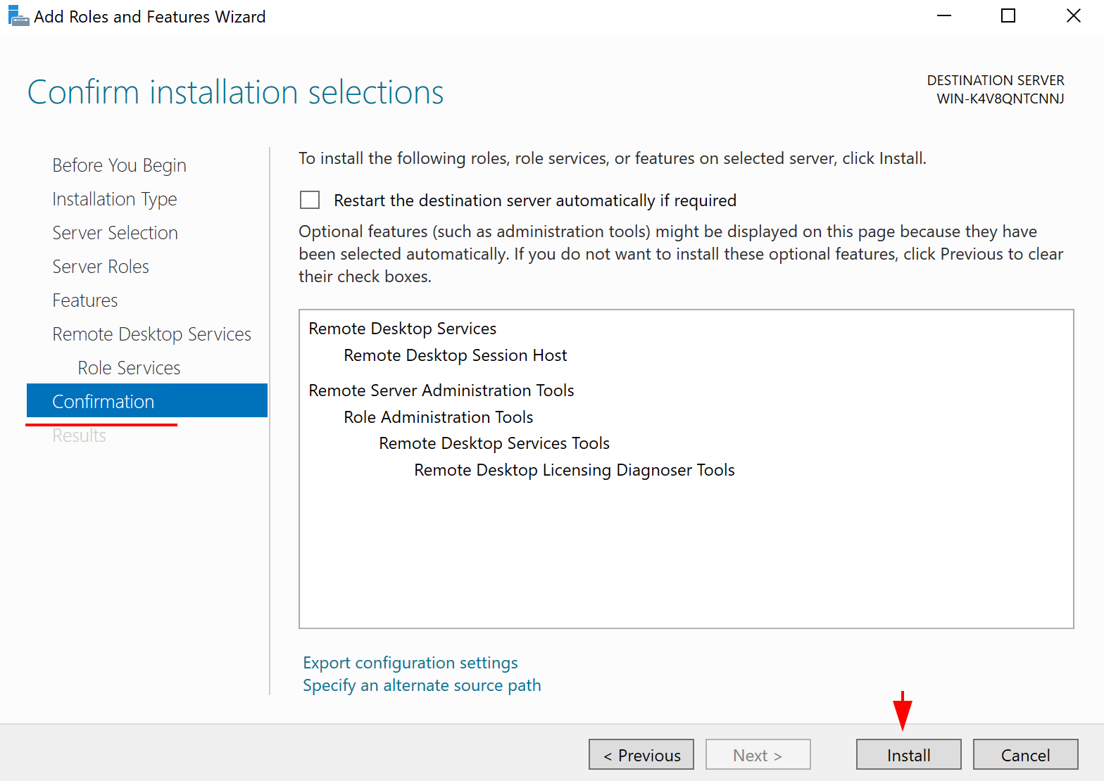Cancel the wizard
The width and height of the screenshot is (1104, 781).
1025,755
